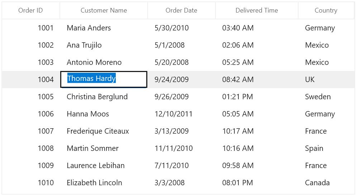
Task: Select order ID 1002 cell
Action: pos(31,45)
